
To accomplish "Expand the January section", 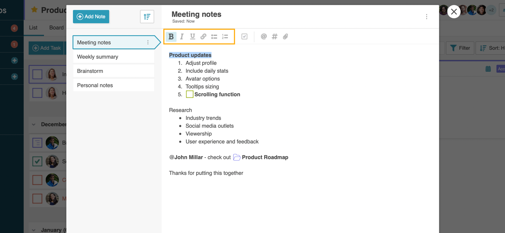I will (x=33, y=230).
